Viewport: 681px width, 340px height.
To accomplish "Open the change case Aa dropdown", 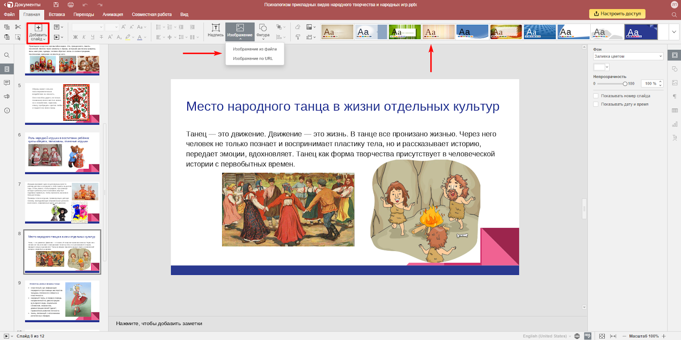I will pos(141,27).
